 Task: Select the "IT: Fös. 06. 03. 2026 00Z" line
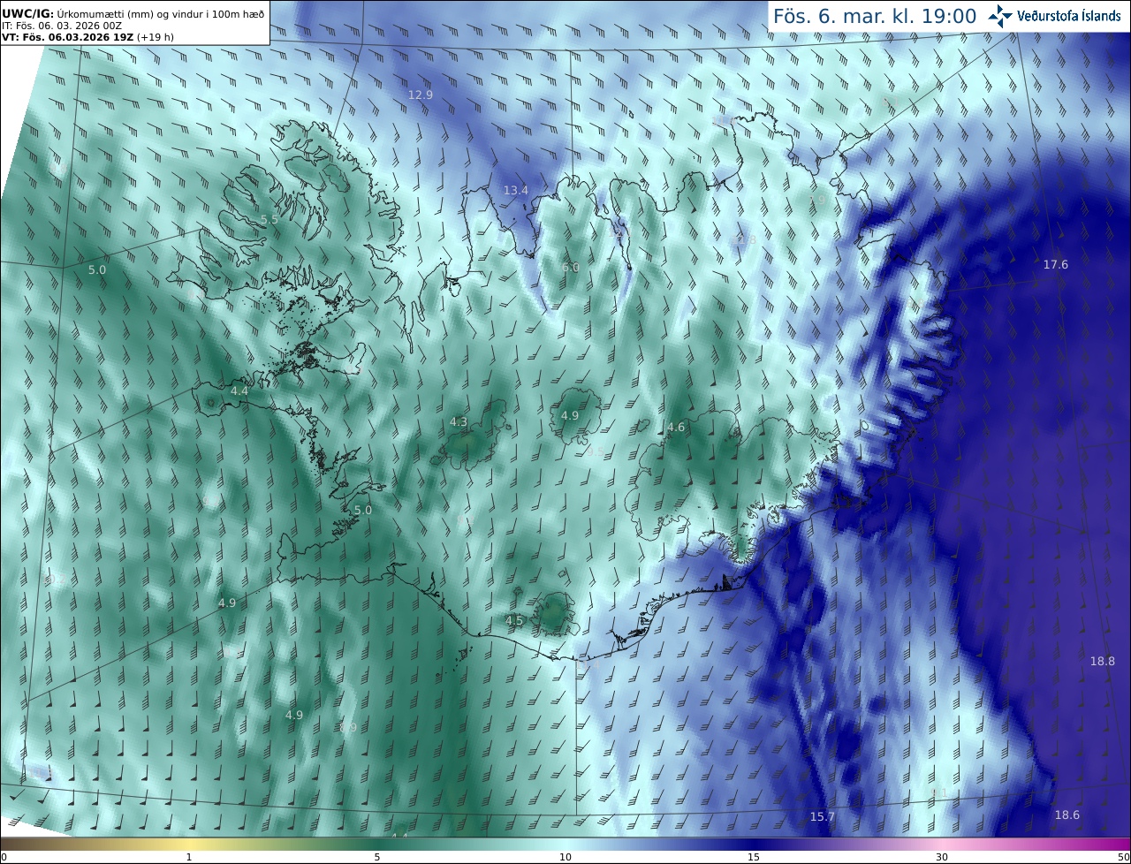pyautogui.click(x=62, y=26)
